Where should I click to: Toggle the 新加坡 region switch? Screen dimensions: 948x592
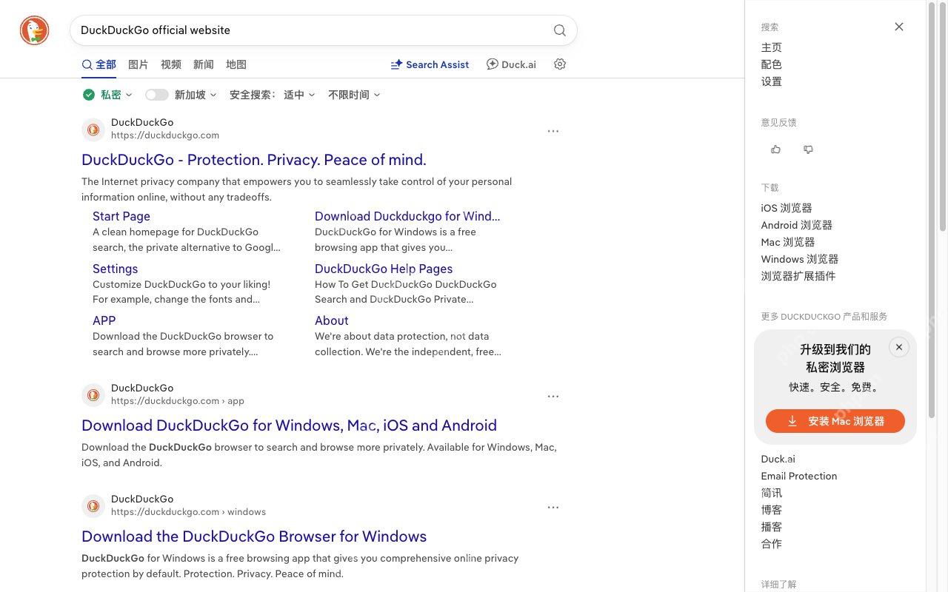157,95
